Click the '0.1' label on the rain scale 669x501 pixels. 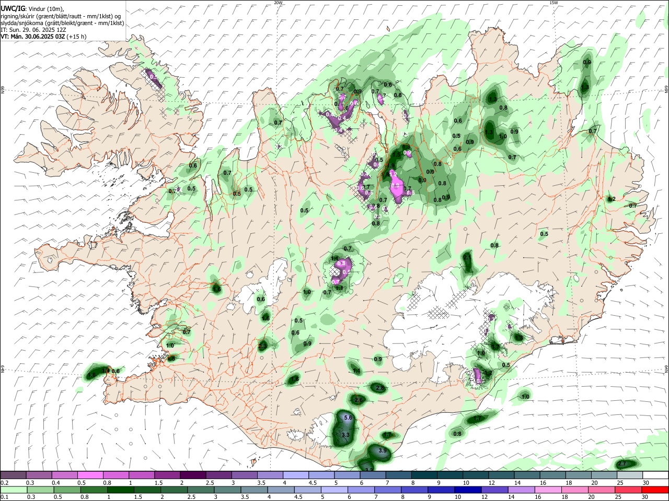[5, 497]
